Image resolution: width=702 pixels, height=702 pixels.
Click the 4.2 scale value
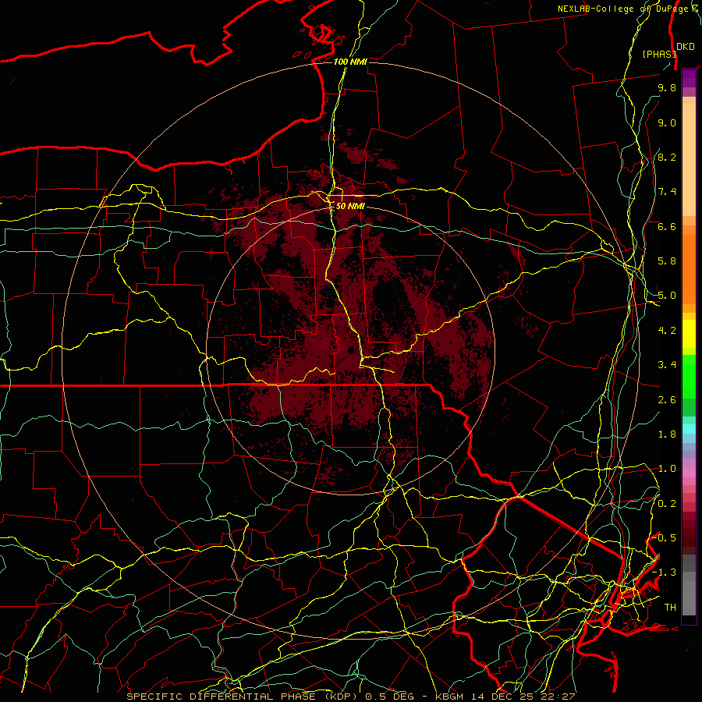coord(667,331)
